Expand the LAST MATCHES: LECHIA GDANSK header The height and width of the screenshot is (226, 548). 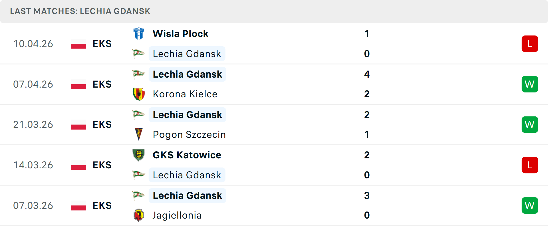[x=80, y=11]
